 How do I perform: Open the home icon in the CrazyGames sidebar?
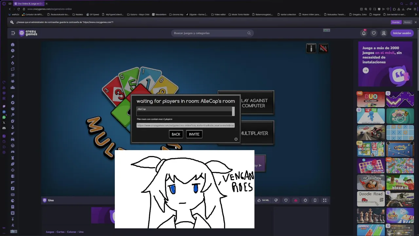(13, 45)
